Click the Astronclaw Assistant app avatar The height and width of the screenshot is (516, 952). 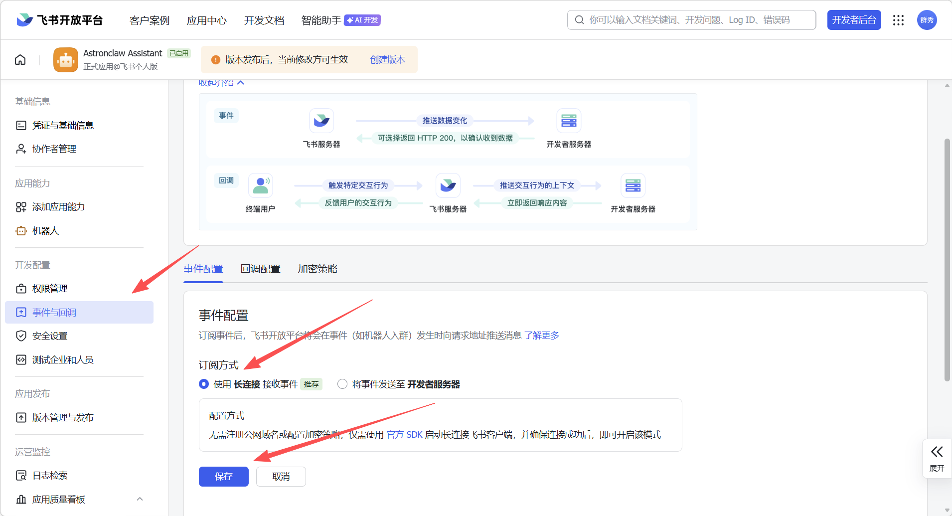[65, 59]
